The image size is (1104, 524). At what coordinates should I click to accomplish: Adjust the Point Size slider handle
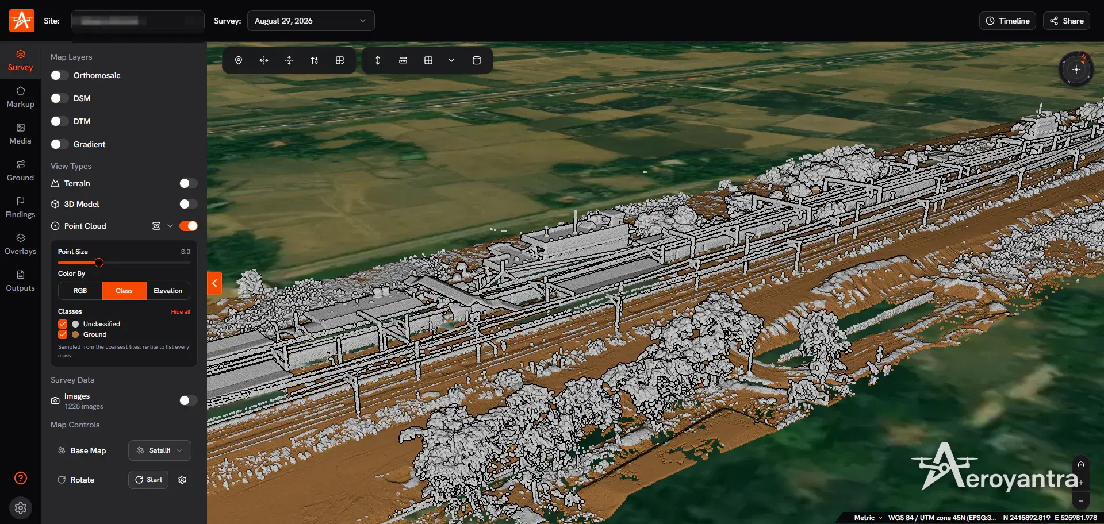tap(99, 263)
